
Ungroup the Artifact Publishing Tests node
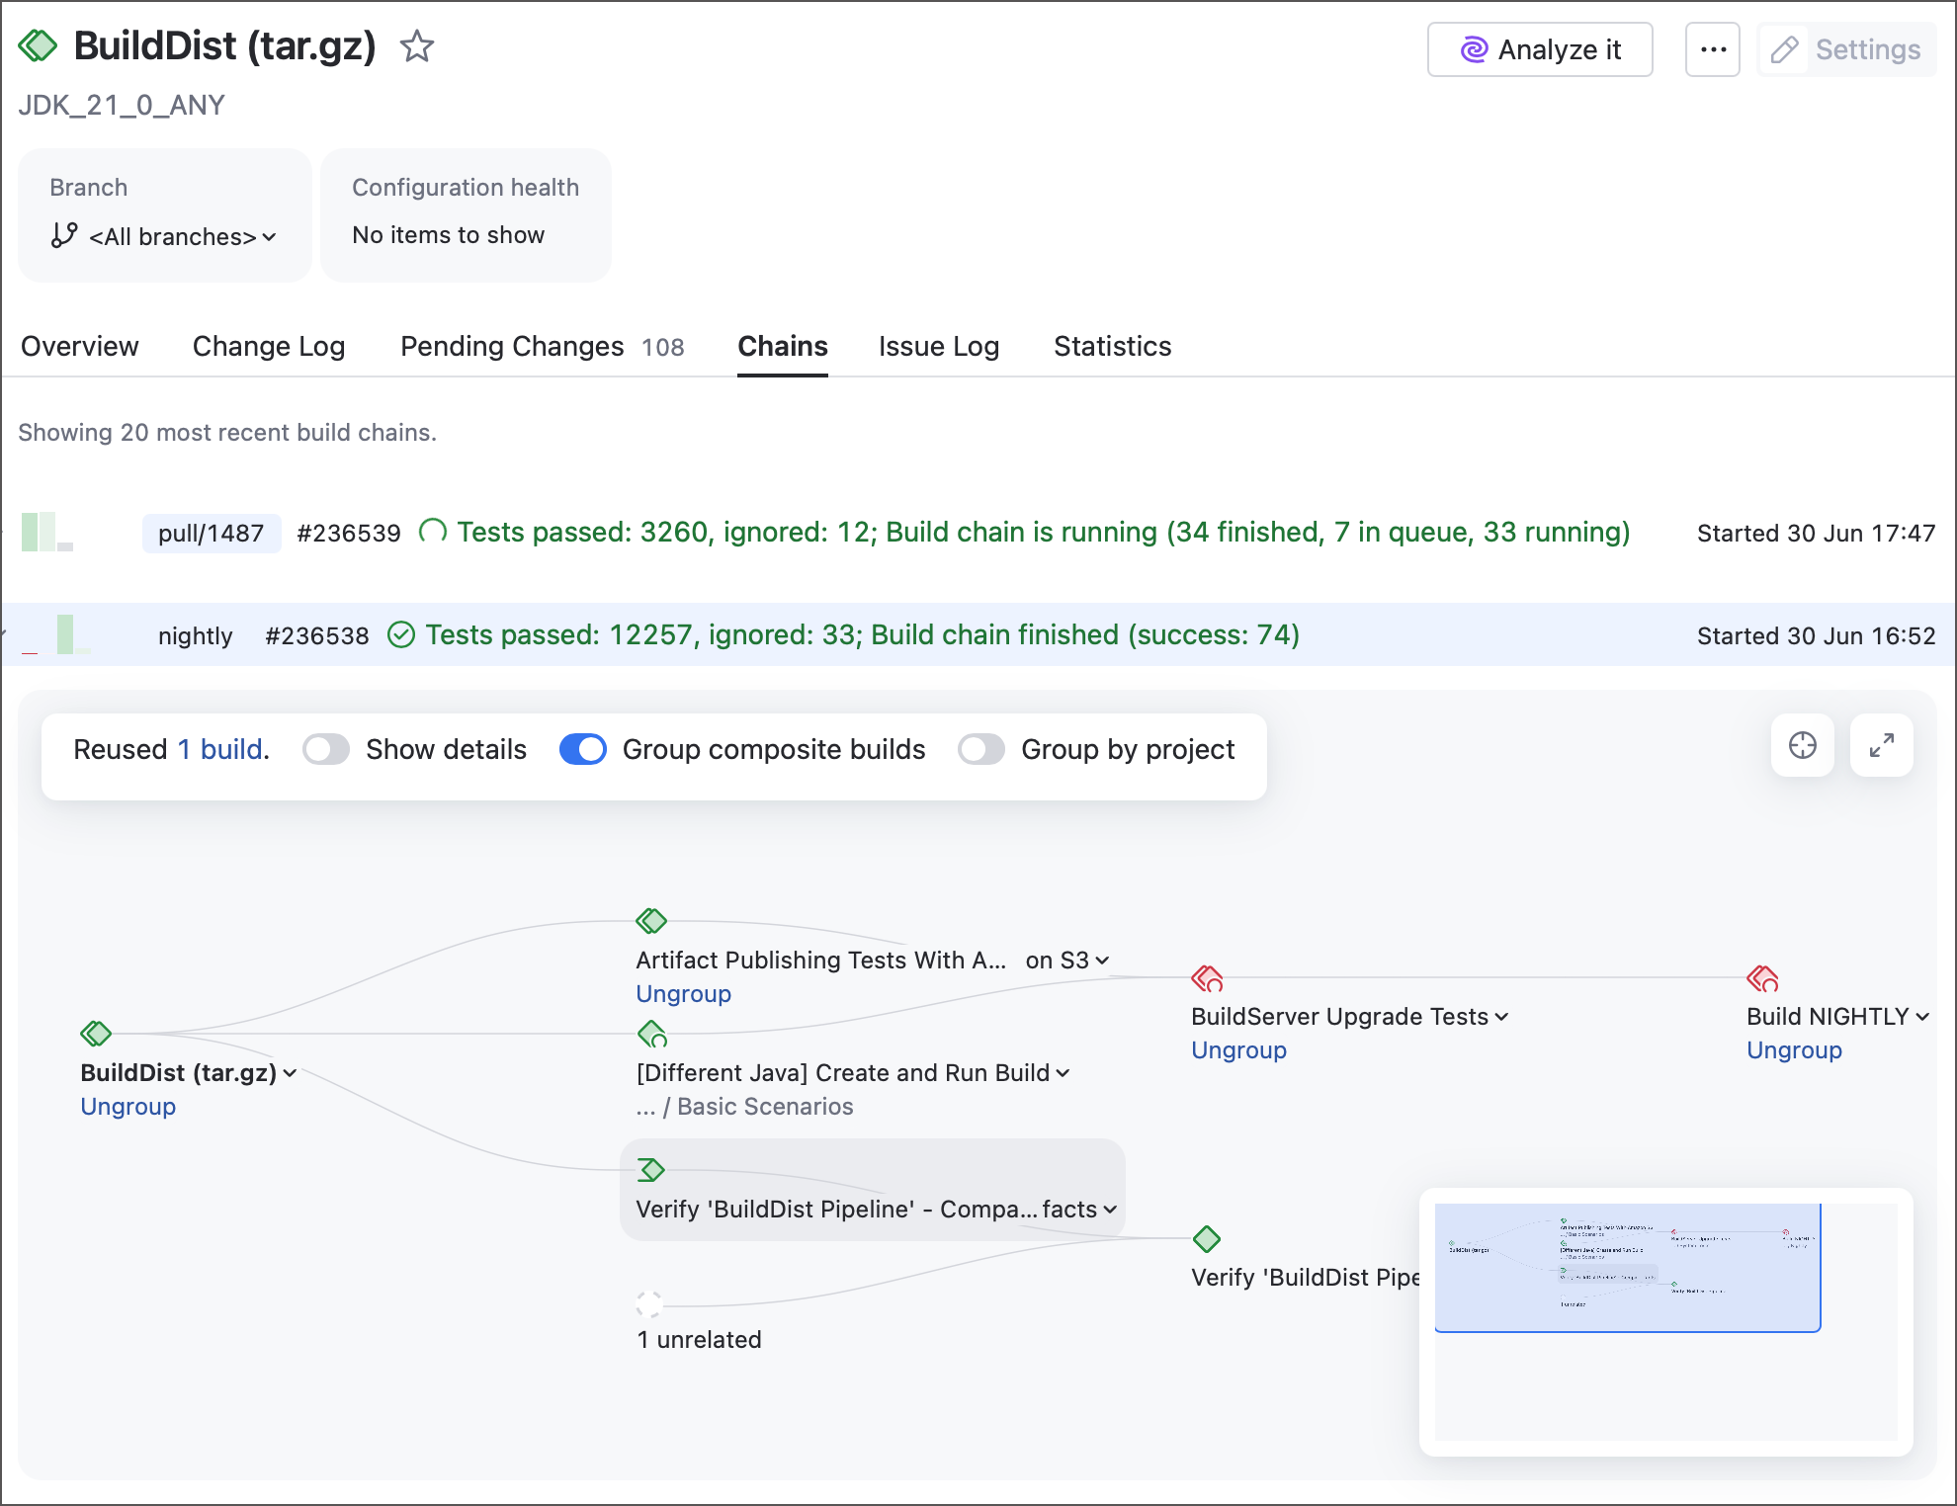(684, 994)
